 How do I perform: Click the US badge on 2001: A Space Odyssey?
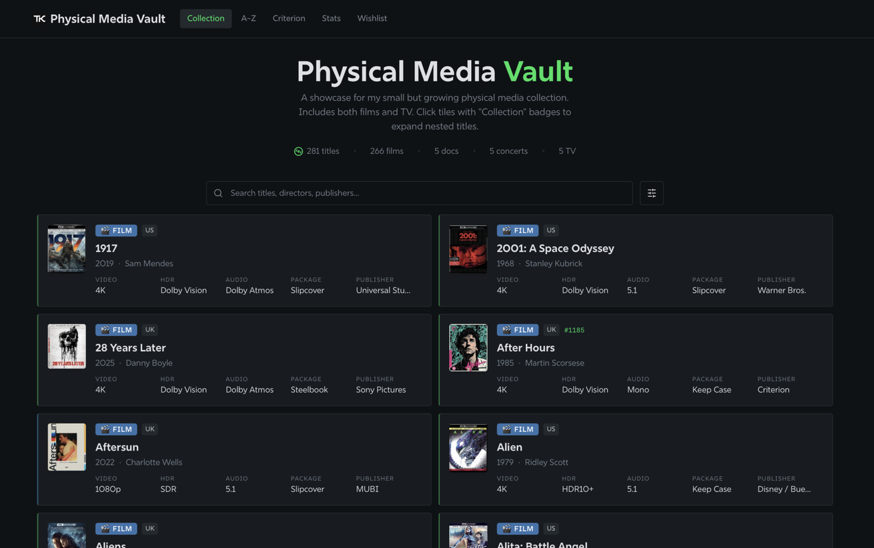(551, 231)
